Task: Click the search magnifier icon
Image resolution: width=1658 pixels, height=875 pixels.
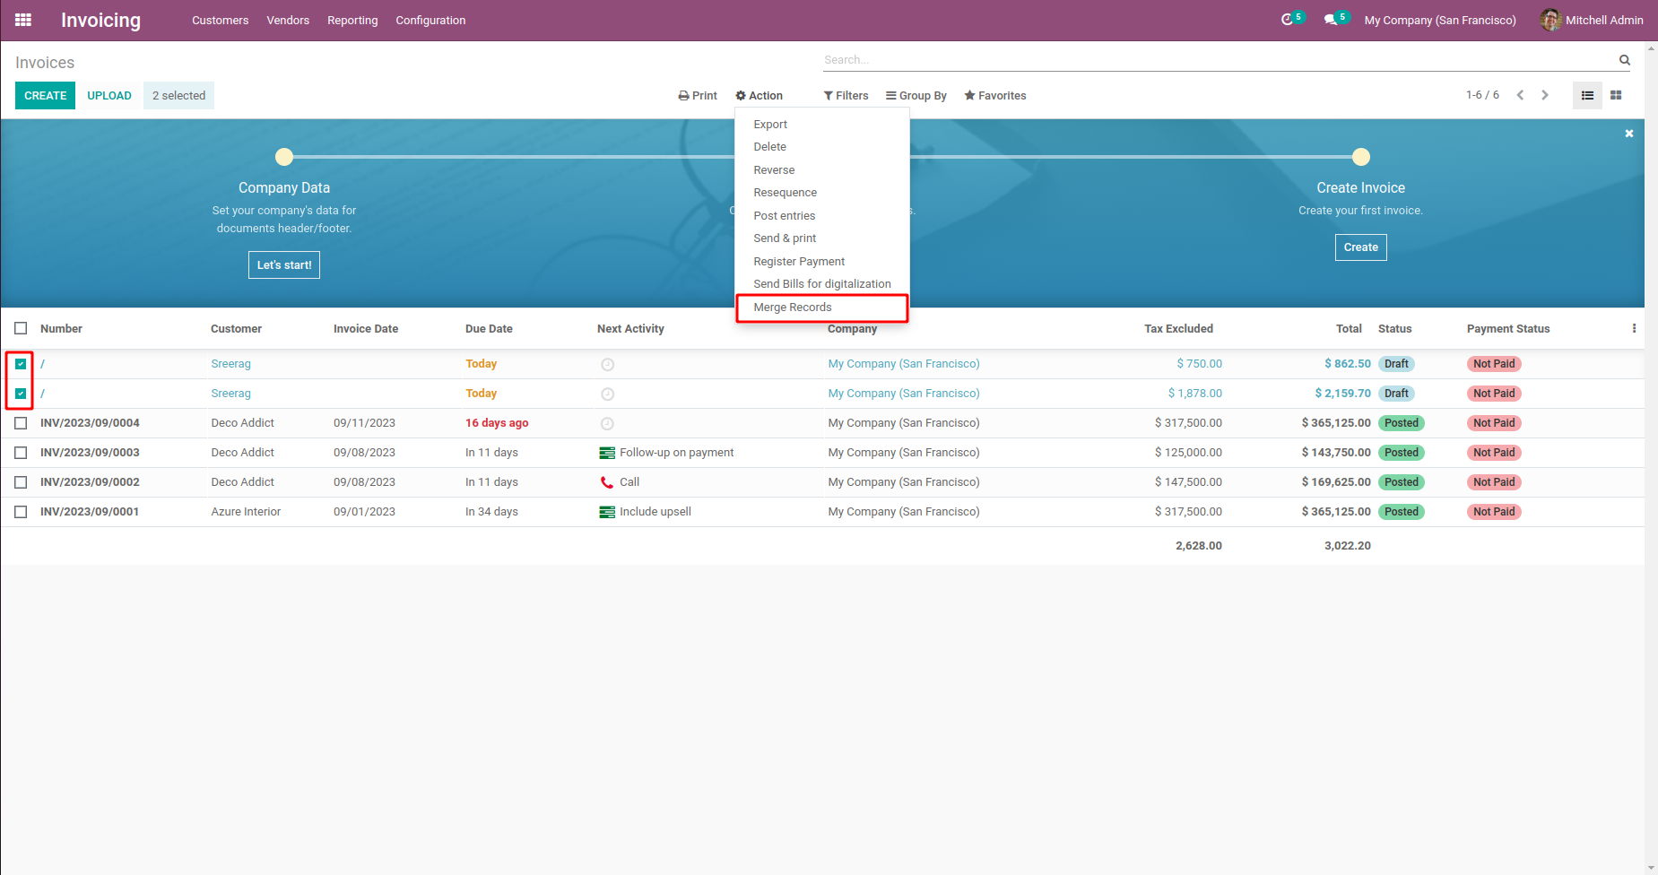Action: click(1624, 60)
